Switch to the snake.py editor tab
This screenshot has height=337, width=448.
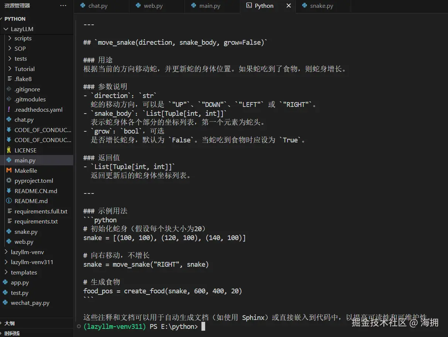coord(323,6)
